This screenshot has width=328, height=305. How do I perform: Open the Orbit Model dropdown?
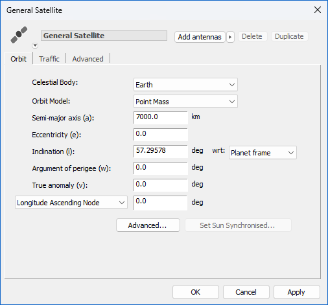(185, 102)
